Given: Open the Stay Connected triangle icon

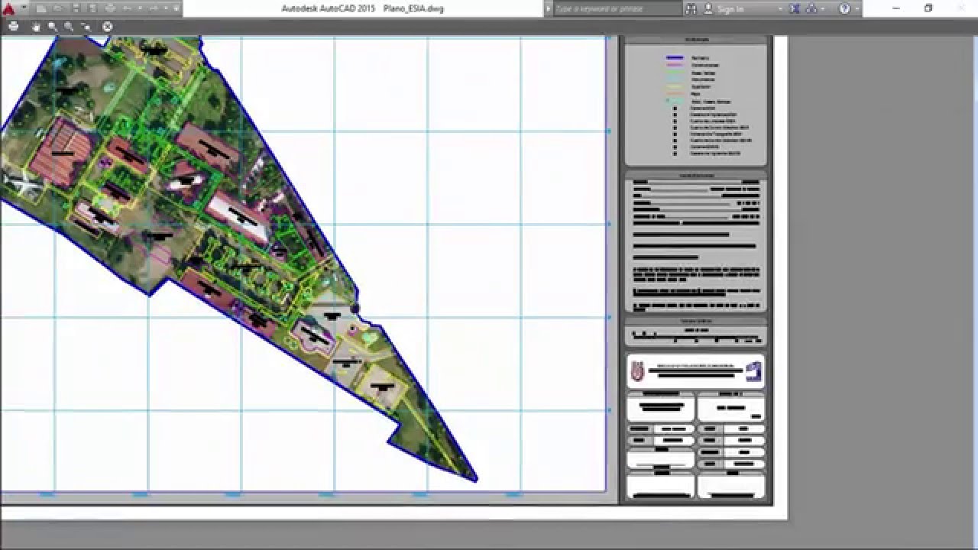Looking at the screenshot, I should [811, 8].
